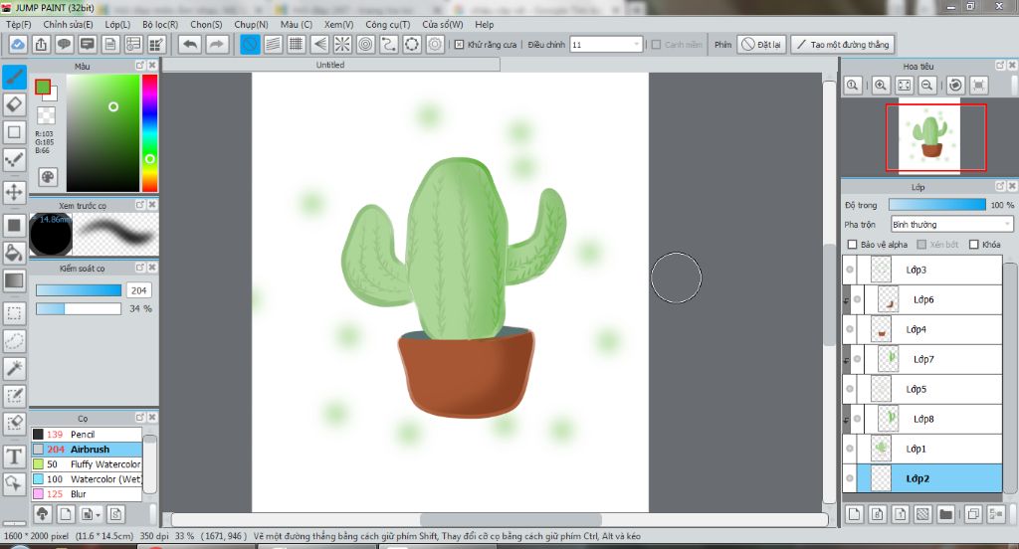Toggle the Khóa checkbox
This screenshot has height=549, width=1019.
coord(973,245)
